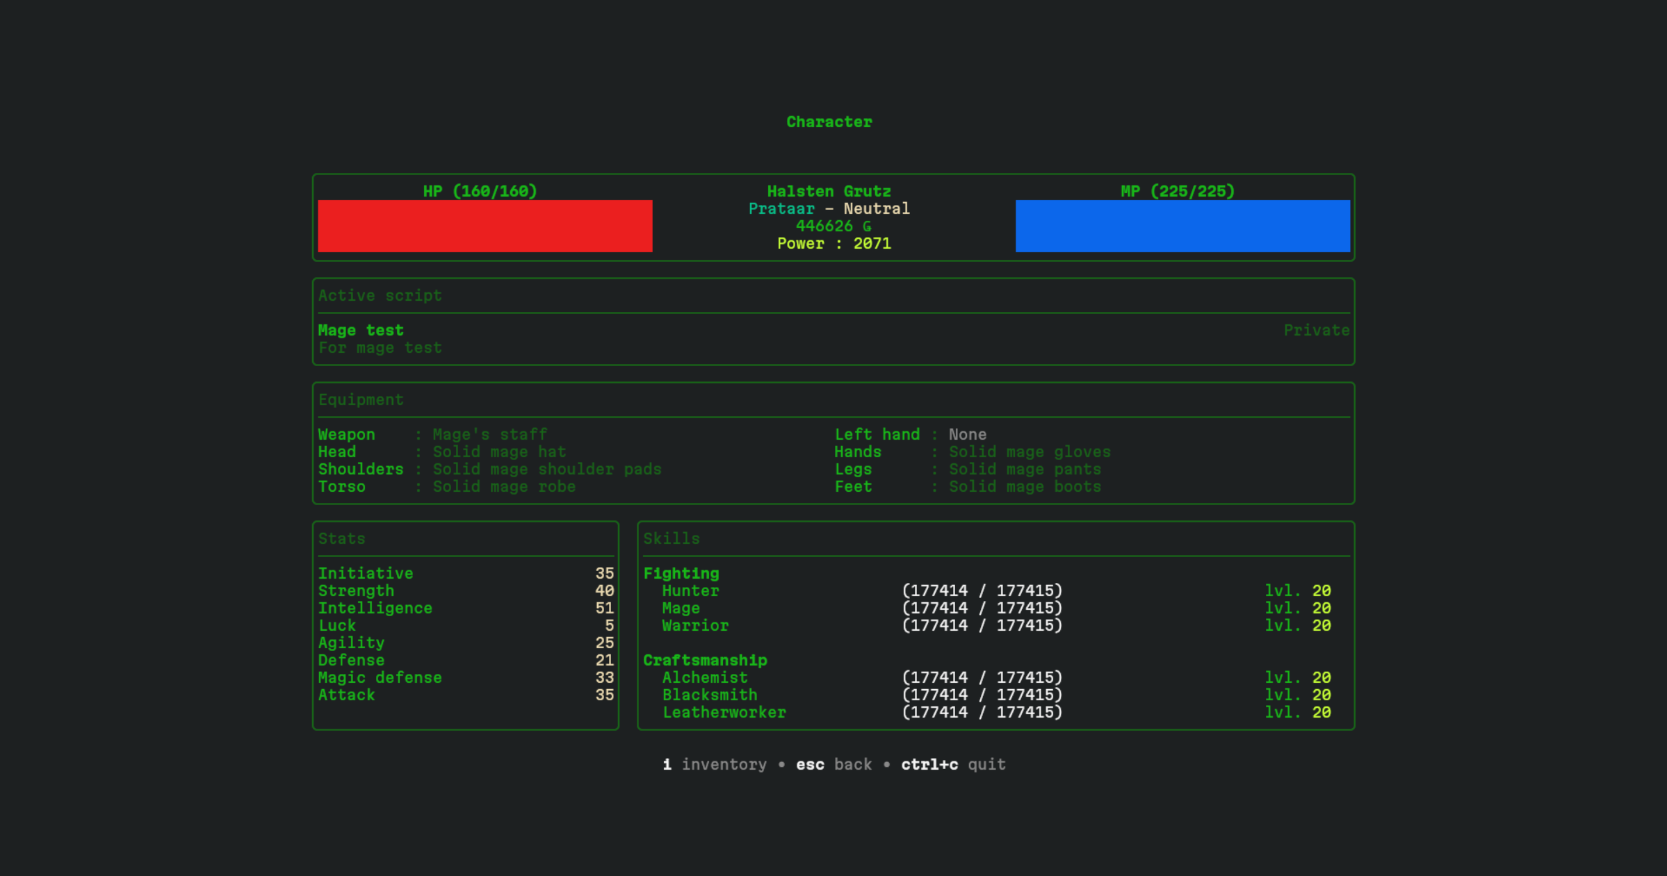Click the 'Character' page title

coord(829,122)
